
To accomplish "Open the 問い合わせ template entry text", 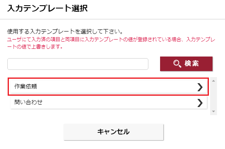I will 28,102.
